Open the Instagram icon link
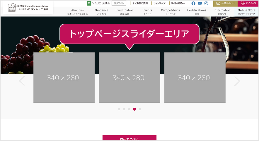Image resolution: width=259 pixels, height=141 pixels. (206, 4)
